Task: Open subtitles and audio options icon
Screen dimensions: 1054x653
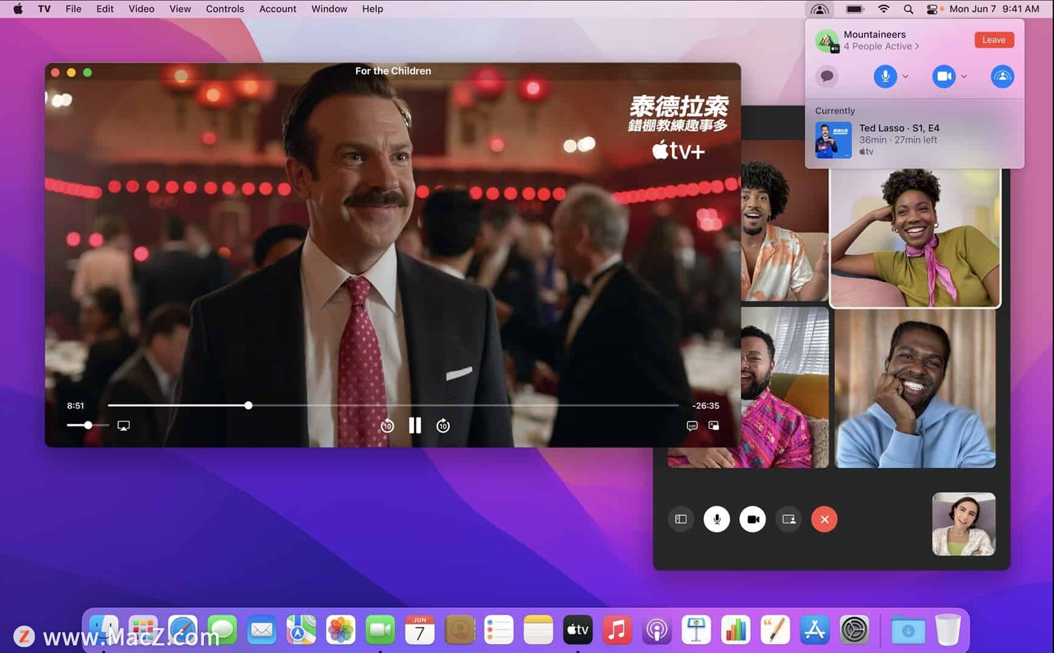Action: pos(692,426)
